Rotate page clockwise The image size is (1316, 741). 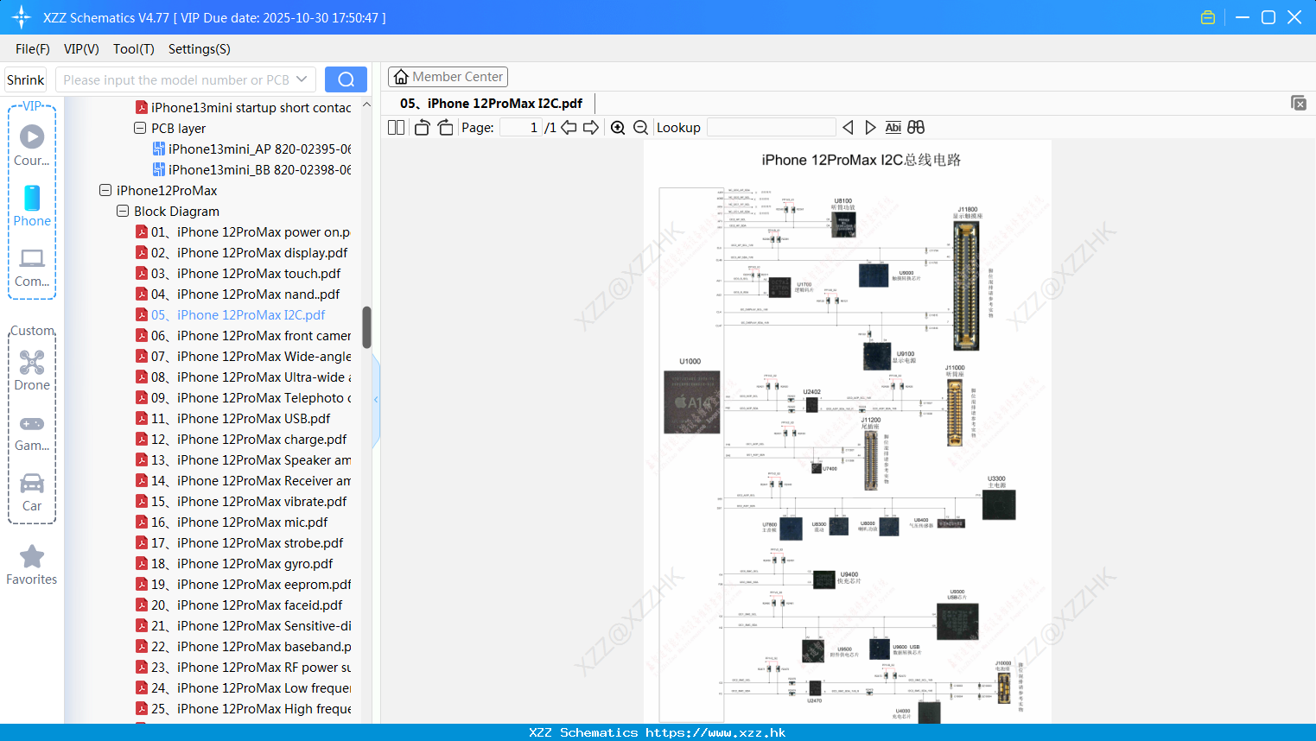[445, 127]
